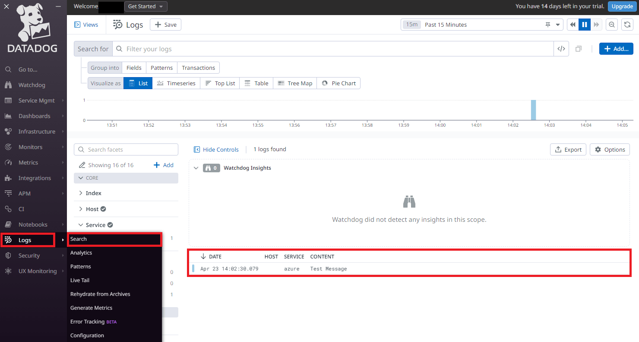Click Hide Controls
The image size is (639, 342).
pyautogui.click(x=216, y=149)
